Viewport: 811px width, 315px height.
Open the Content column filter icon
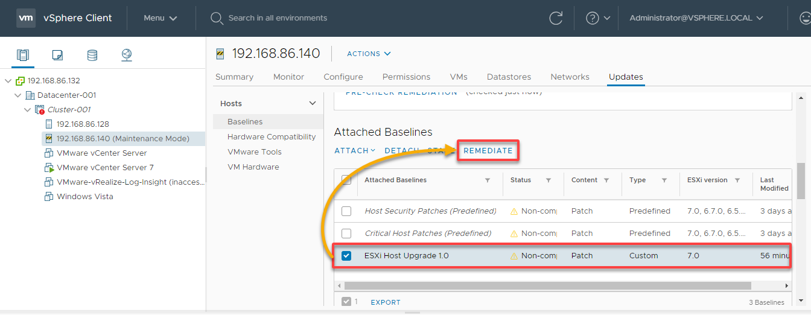pos(606,180)
